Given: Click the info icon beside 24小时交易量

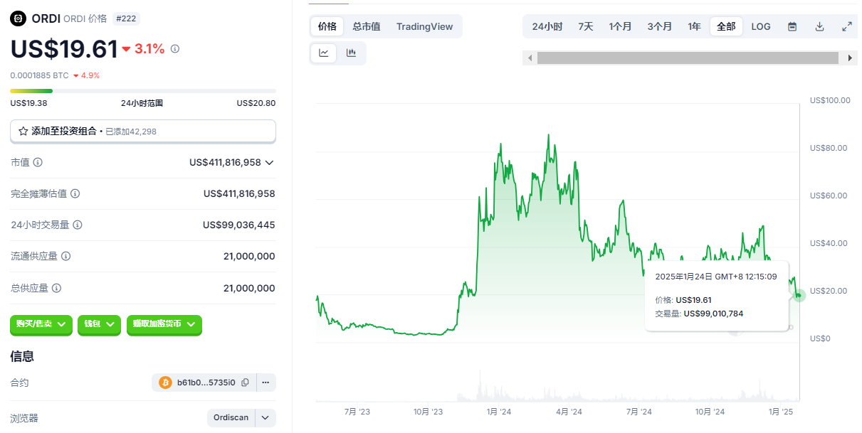Looking at the screenshot, I should click(x=78, y=225).
